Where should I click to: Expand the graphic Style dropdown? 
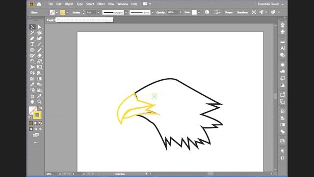[x=199, y=12]
